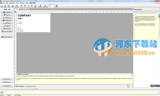This screenshot has height=96, width=160.
Task: Click the Cut toolbar icon
Action: point(29,6)
